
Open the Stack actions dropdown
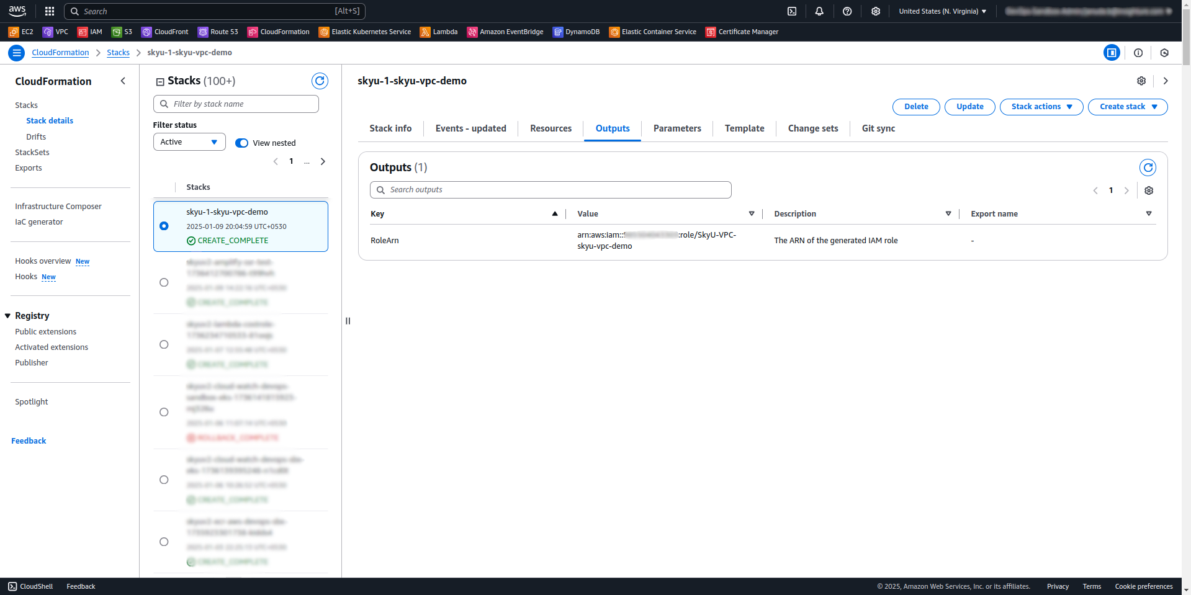point(1041,107)
